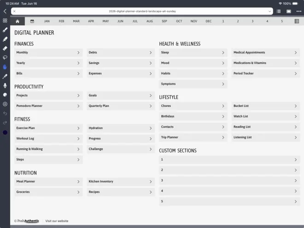The height and width of the screenshot is (228, 304).
Task: Open the thumbnails grid view icon
Action: tap(5, 21)
